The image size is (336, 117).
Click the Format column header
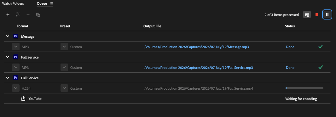point(22,26)
